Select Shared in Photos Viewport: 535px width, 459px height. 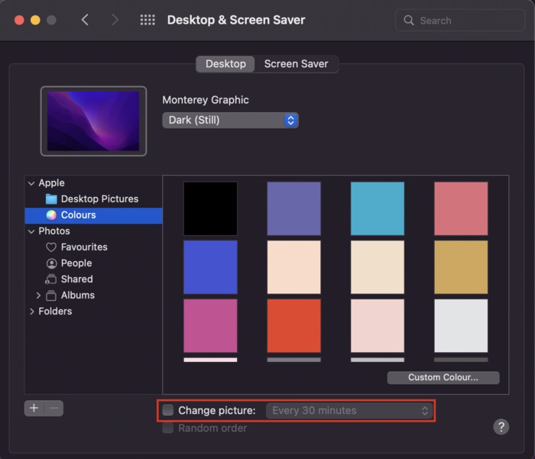93,279
